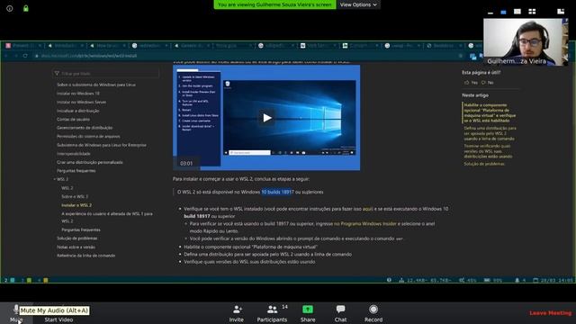576x324 pixels.
Task: Open 'Subsistema do Windows para Linux for Enterprise'
Action: [x=102, y=145]
